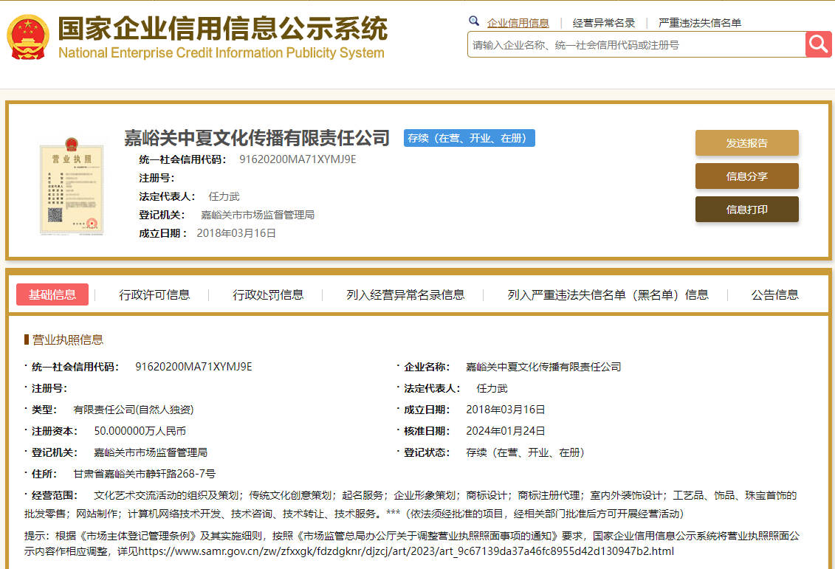This screenshot has height=569, width=835.
Task: Click the national emblem logo
Action: tap(28, 37)
